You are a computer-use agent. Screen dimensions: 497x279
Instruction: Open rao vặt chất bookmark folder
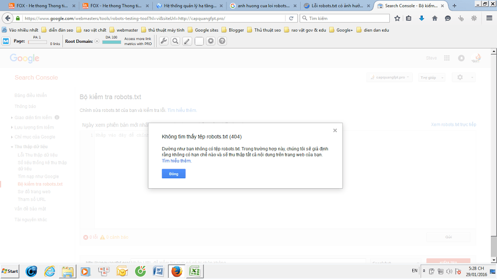(91, 30)
